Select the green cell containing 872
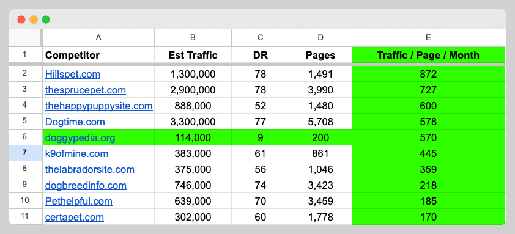 point(428,74)
